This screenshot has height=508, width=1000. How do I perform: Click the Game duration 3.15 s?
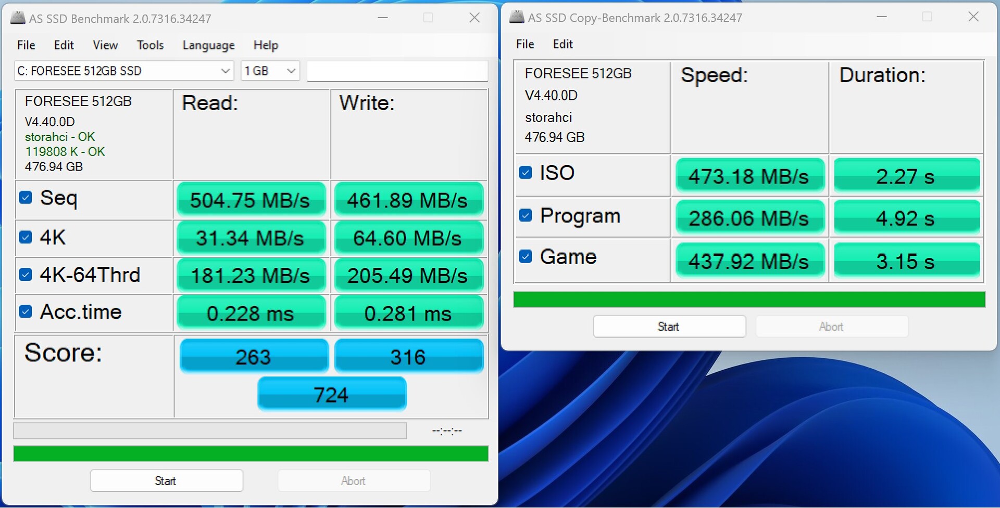pos(907,260)
